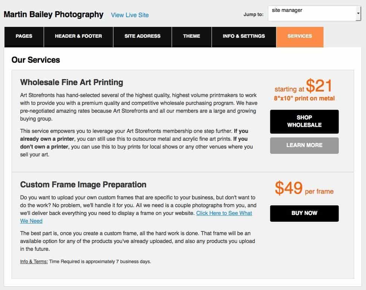Open the Info & Settings tab
Image resolution: width=366 pixels, height=290 pixels.
(x=244, y=36)
